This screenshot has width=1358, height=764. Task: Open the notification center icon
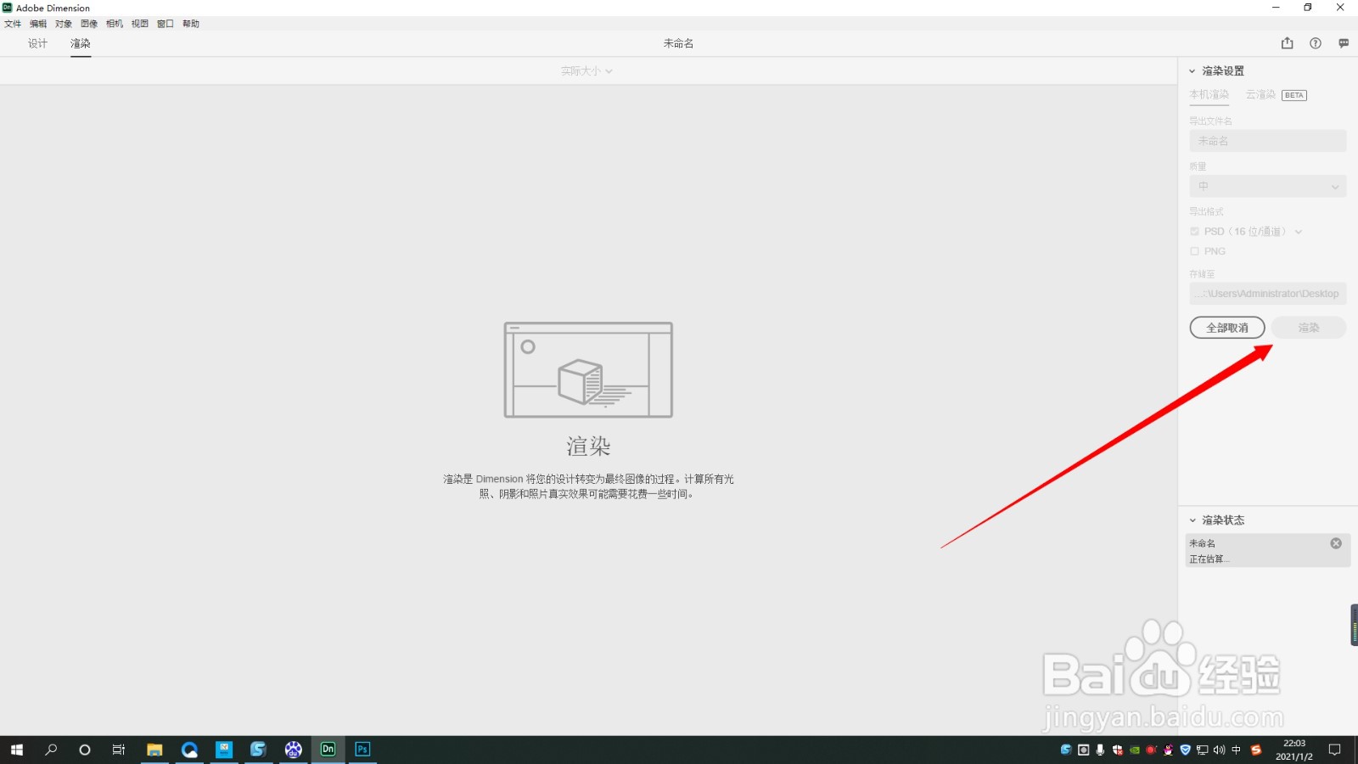click(x=1335, y=750)
